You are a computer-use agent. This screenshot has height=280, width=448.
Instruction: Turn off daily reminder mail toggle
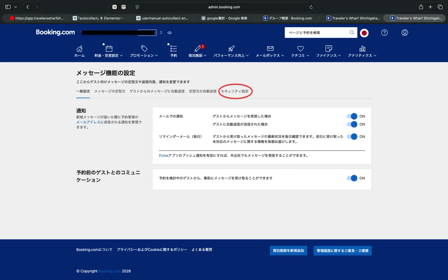[x=352, y=136]
